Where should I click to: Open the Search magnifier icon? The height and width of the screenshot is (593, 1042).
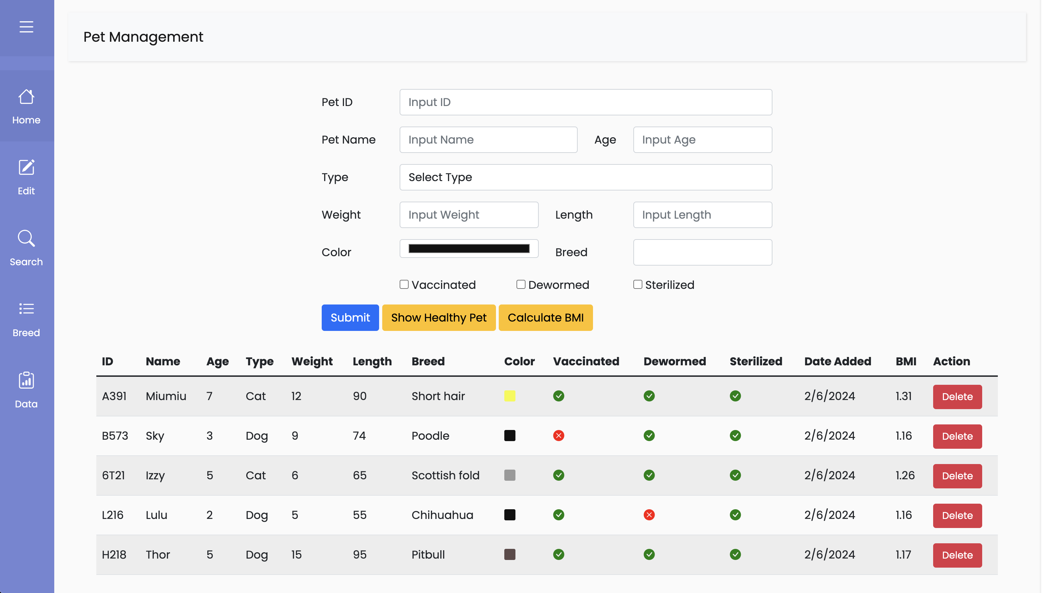26,238
